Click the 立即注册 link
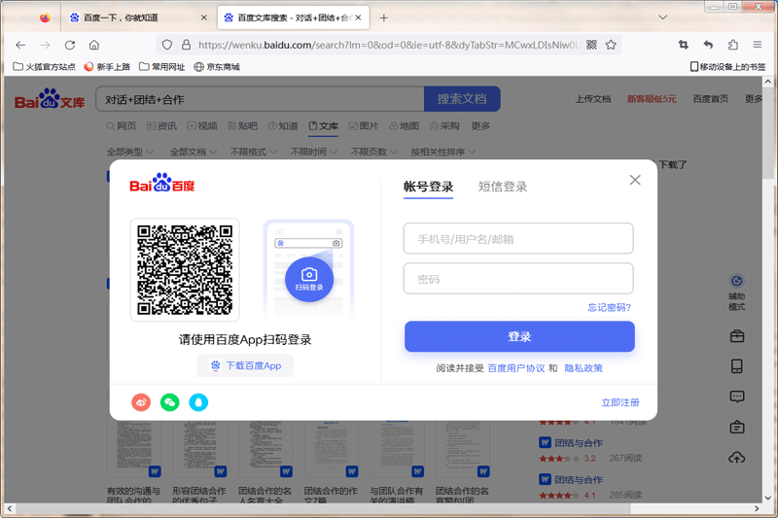The width and height of the screenshot is (778, 518). tap(620, 402)
